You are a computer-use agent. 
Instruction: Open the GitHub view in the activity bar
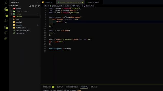click(x=6, y=39)
